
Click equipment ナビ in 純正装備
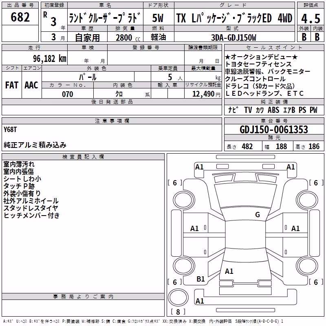[x=233, y=110]
